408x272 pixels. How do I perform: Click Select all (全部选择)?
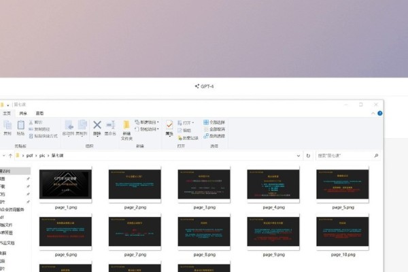[x=214, y=122]
